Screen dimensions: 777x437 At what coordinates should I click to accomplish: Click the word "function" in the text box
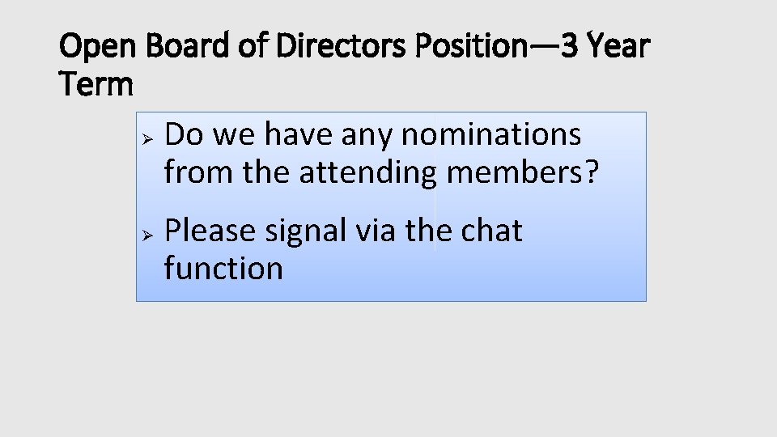[223, 269]
